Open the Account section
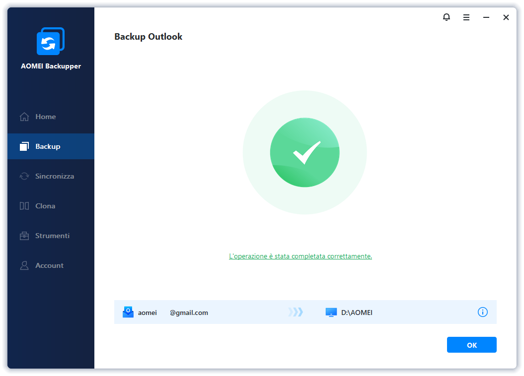The height and width of the screenshot is (376, 524). click(51, 265)
